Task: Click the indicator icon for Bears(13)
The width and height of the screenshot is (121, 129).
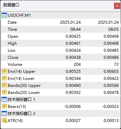Action: click(4, 106)
